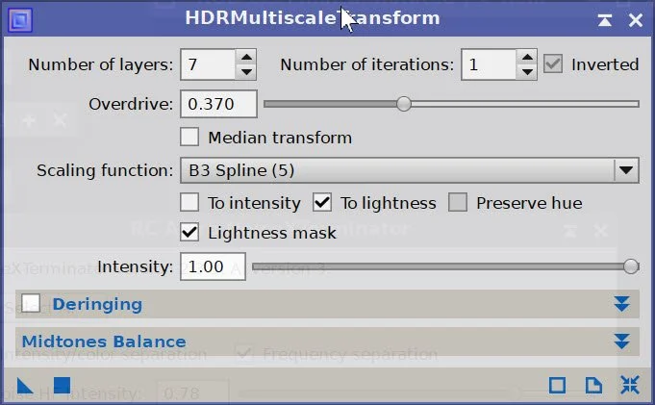Increase Number of iterations value
Image resolution: width=655 pixels, height=405 pixels.
click(527, 58)
